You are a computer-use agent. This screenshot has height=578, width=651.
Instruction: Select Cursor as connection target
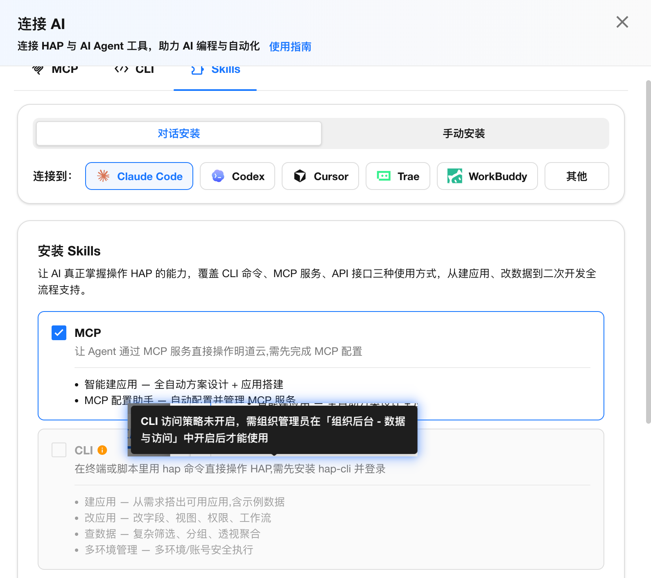(x=320, y=176)
